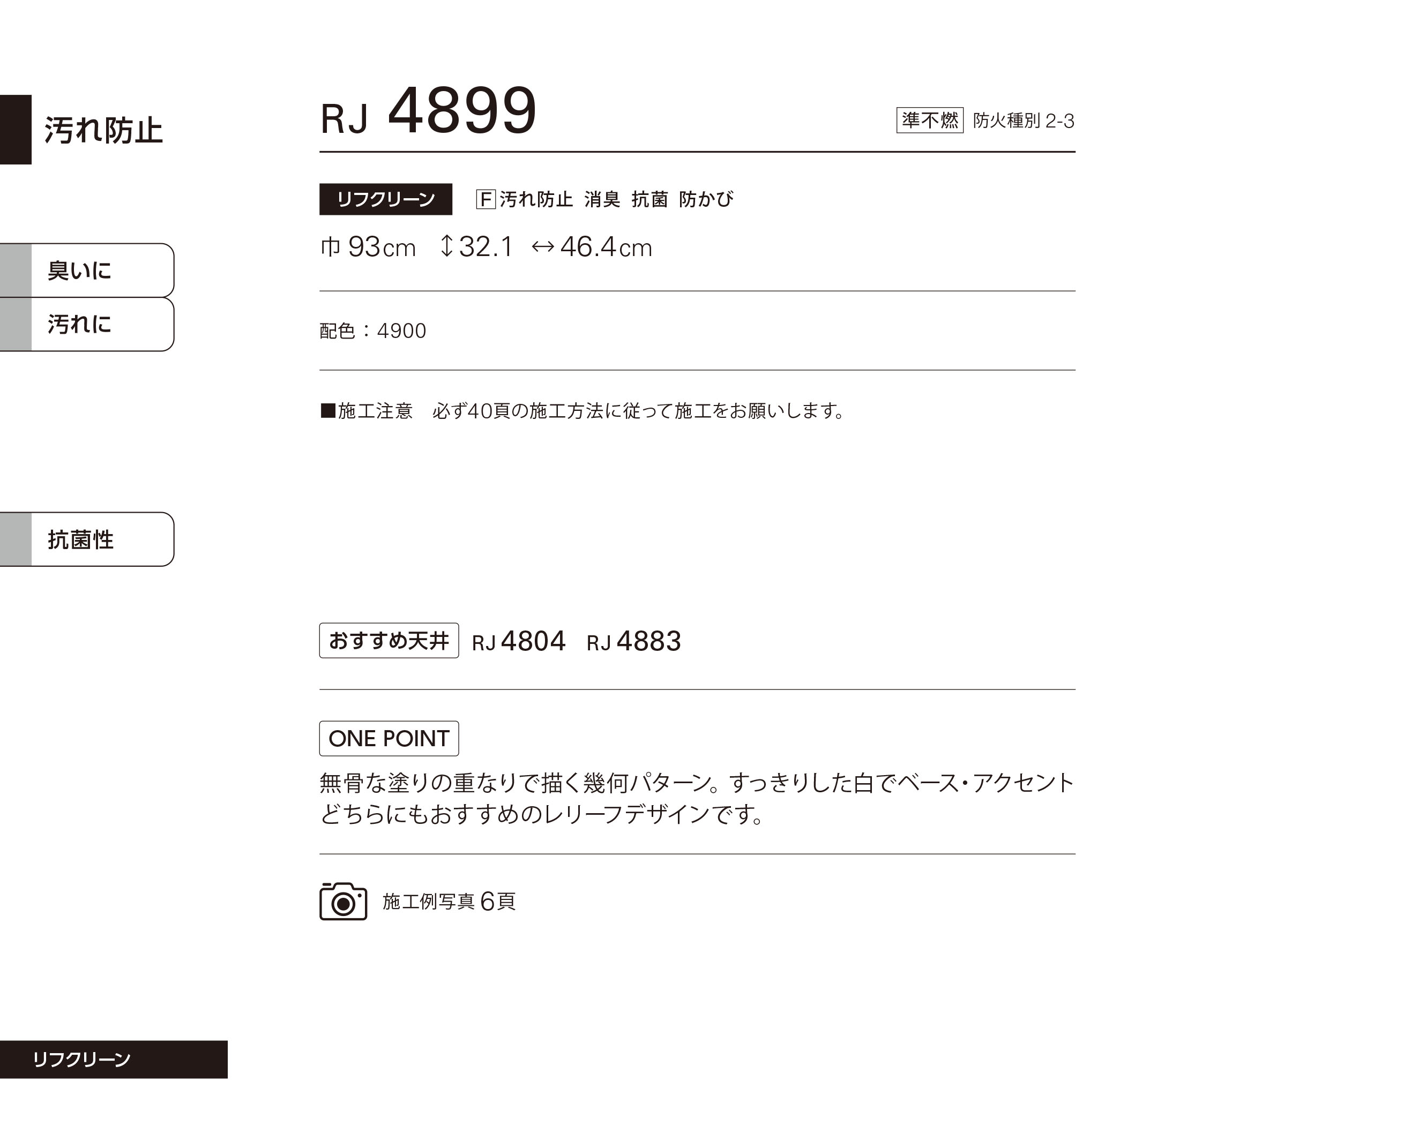
Task: Click the vertical repeat arrow icon
Action: tap(446, 246)
